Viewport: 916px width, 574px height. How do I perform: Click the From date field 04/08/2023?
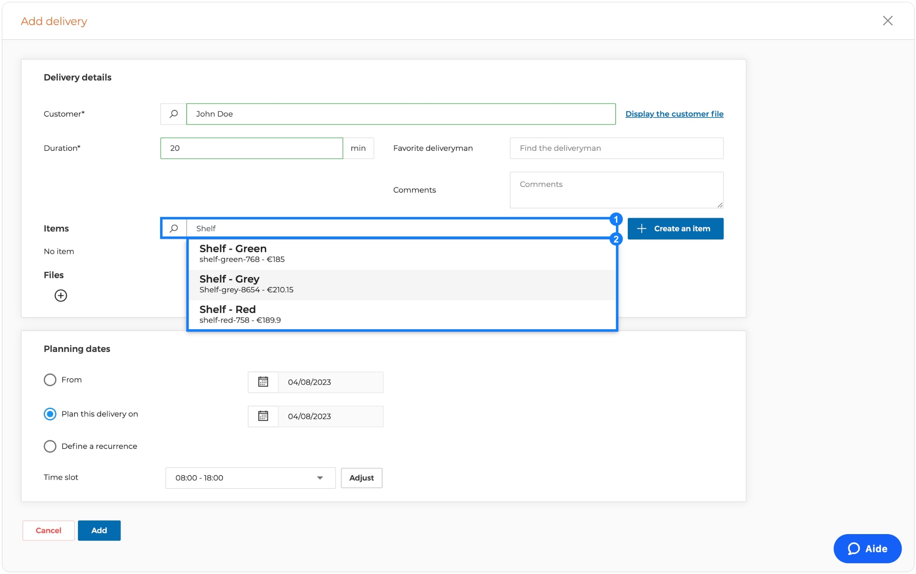tap(330, 382)
